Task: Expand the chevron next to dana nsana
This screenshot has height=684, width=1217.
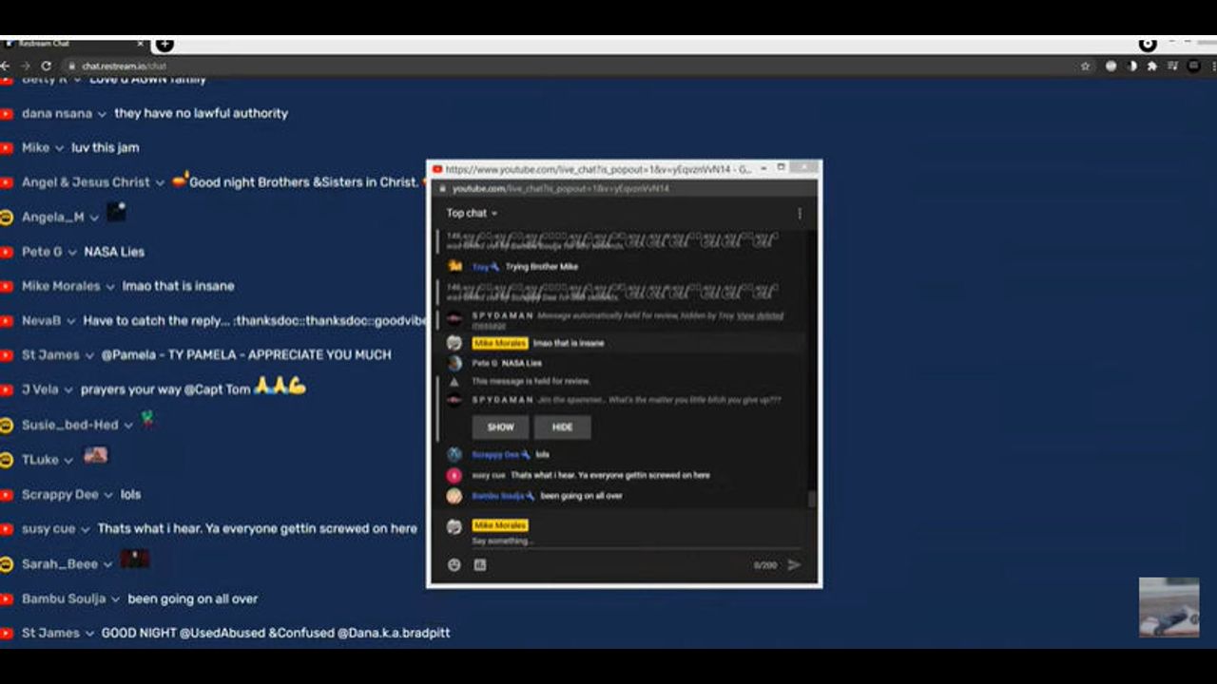Action: [102, 114]
